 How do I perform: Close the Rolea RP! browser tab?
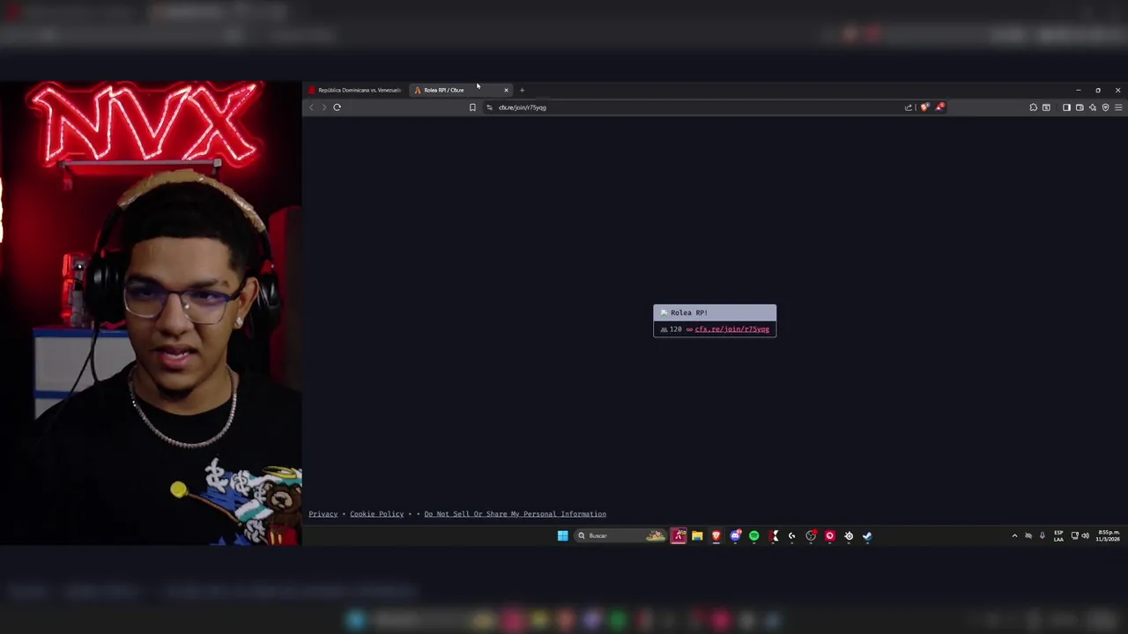point(506,90)
